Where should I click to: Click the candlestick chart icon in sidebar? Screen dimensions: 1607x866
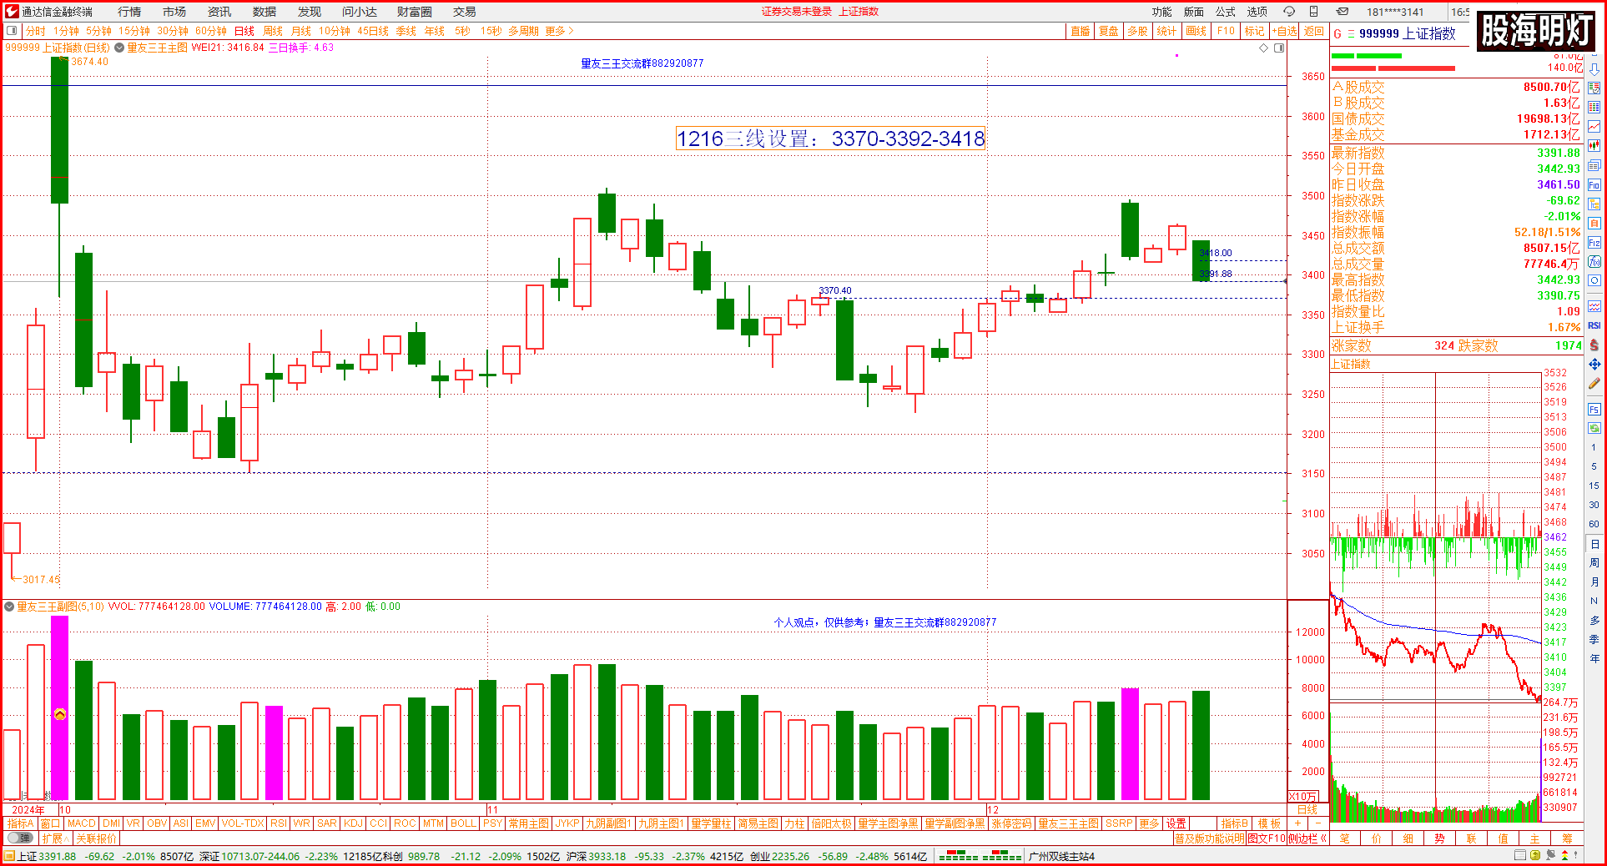[x=1594, y=145]
